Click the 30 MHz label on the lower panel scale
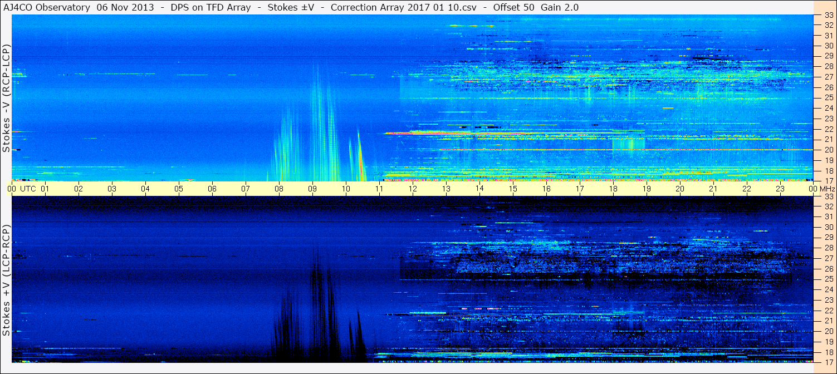Viewport: 837px width, 374px height. point(829,227)
